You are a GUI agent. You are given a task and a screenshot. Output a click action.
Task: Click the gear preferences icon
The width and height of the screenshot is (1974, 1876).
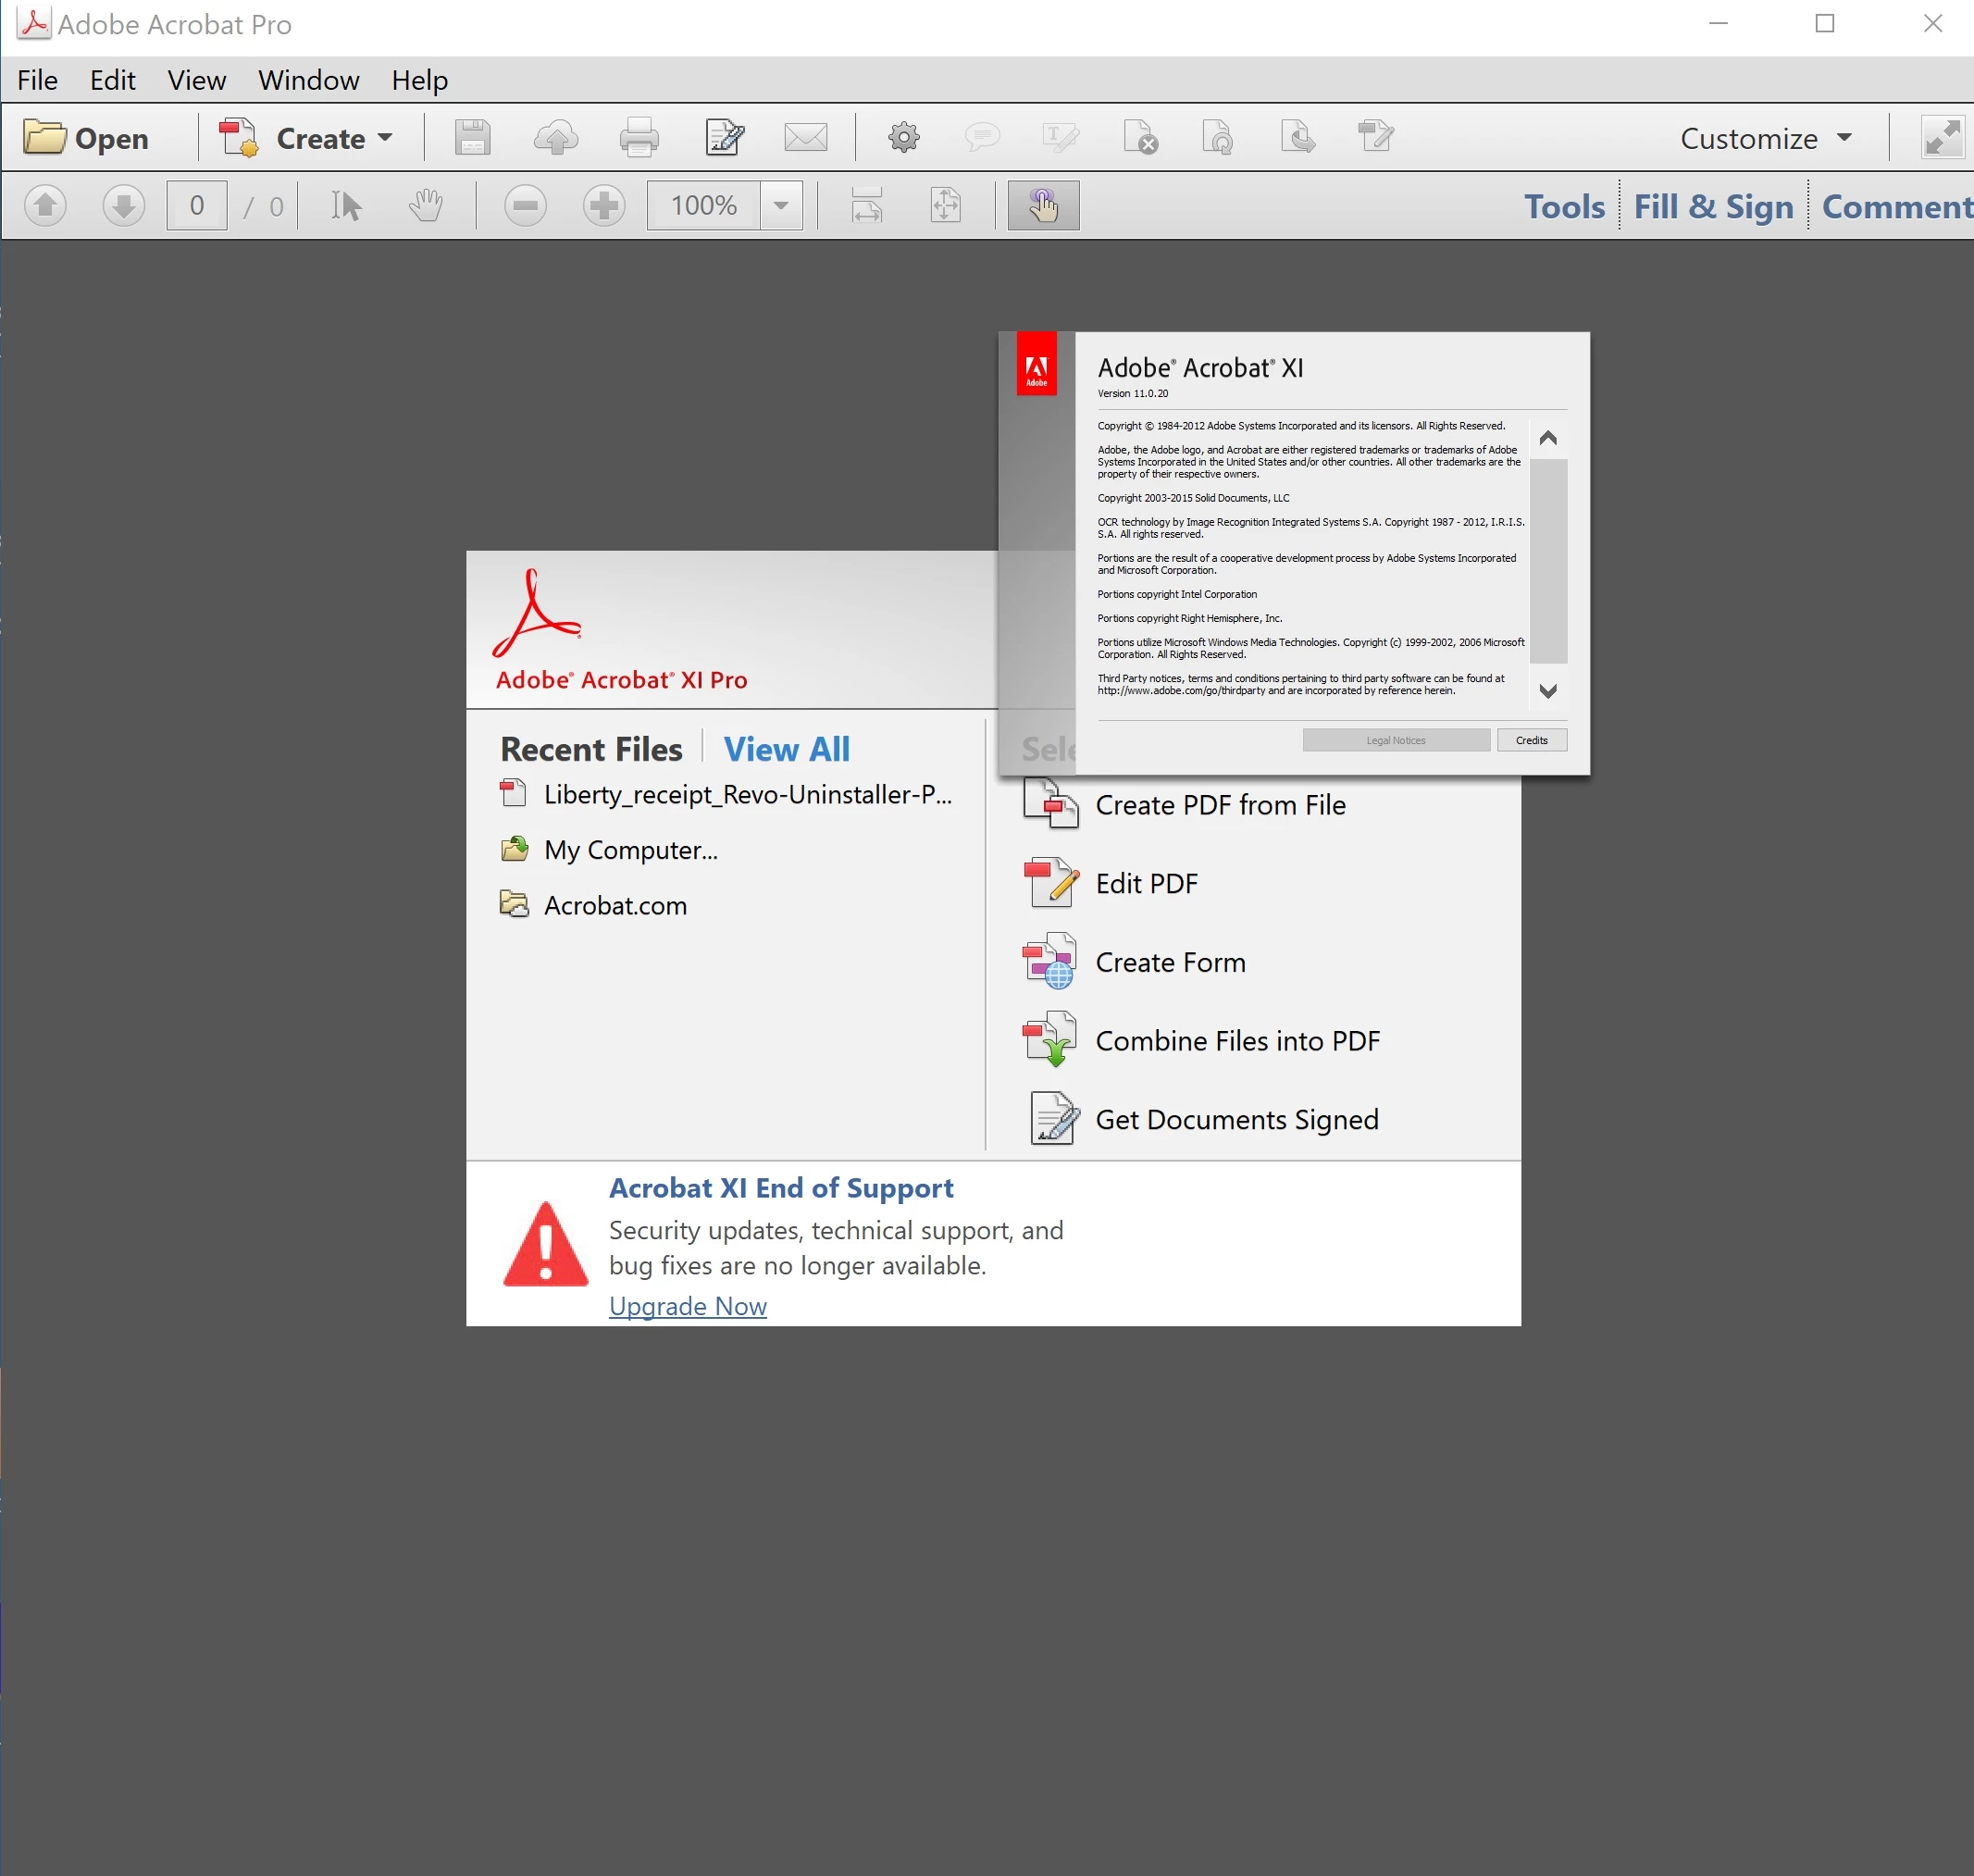(x=903, y=137)
